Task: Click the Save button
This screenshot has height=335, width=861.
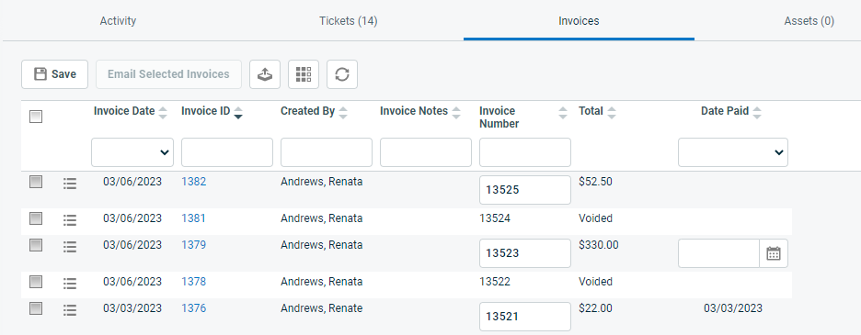Action: click(x=55, y=74)
